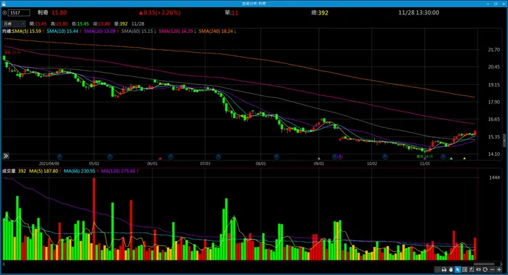Click the event marker circle near 2023/04/06
The height and width of the screenshot is (275, 508).
[x=59, y=157]
